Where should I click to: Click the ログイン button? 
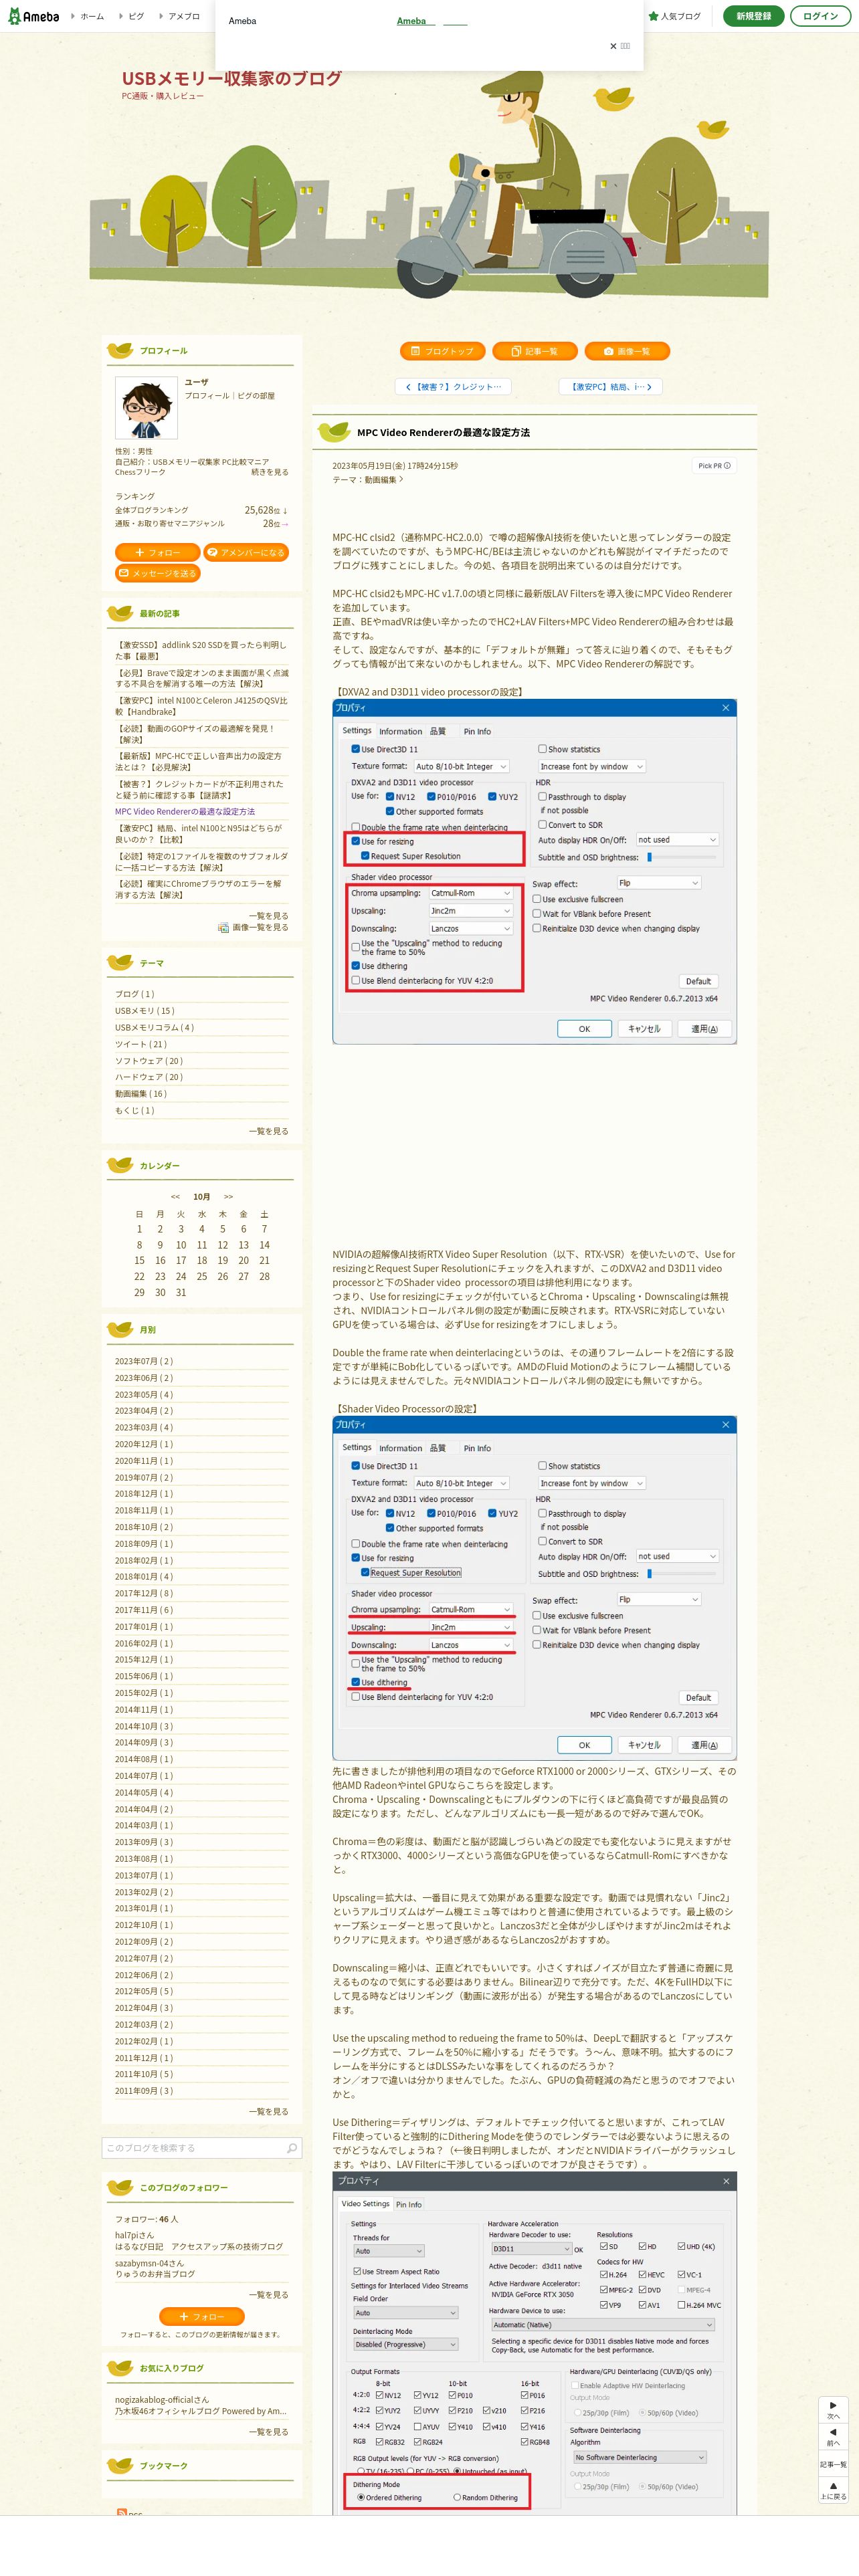click(x=820, y=16)
